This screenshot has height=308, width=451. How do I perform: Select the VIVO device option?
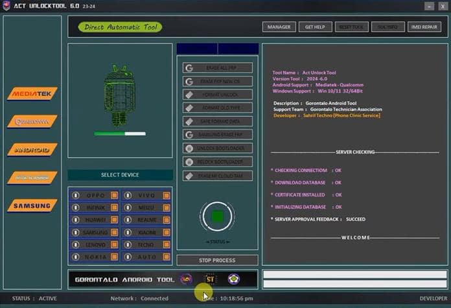coord(145,195)
